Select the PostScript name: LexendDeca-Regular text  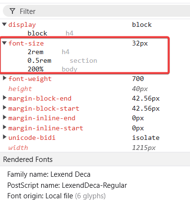point(67,185)
